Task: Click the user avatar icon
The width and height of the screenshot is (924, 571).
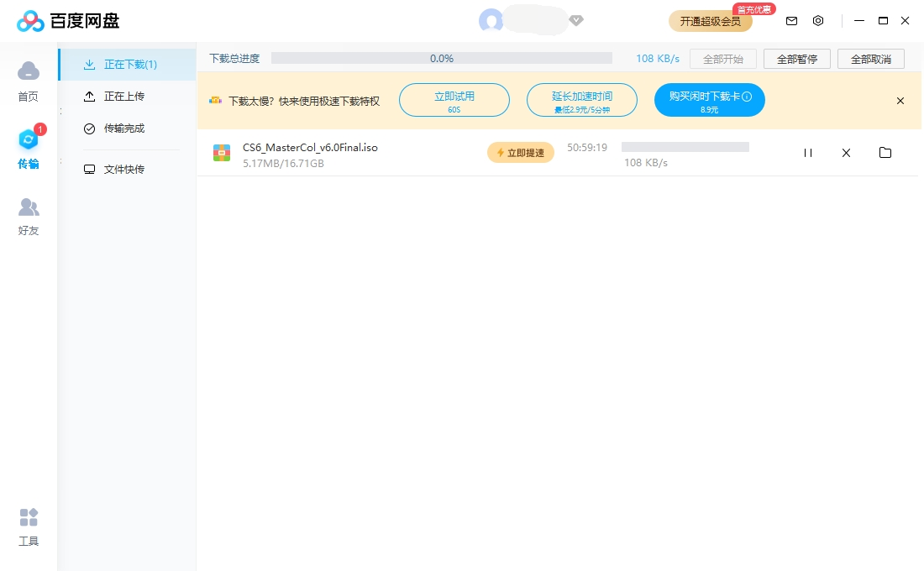Action: [x=491, y=21]
